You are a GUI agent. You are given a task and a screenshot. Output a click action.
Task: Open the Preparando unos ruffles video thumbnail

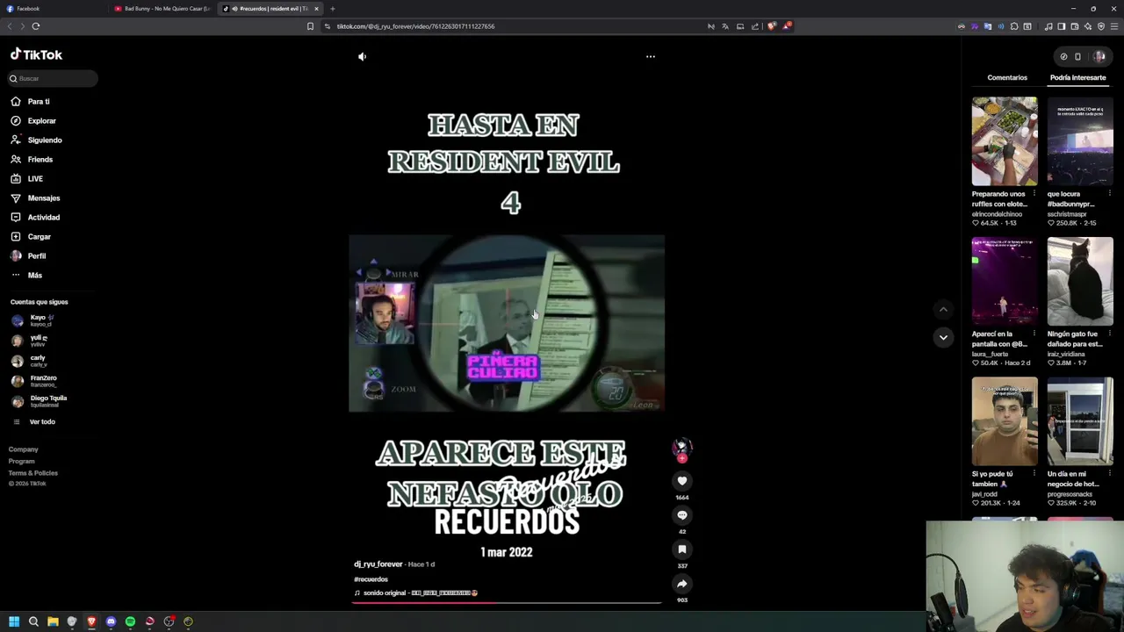click(1005, 141)
